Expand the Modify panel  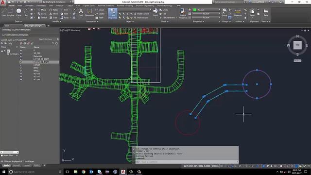pos(57,21)
